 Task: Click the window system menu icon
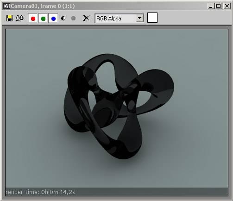point(6,6)
